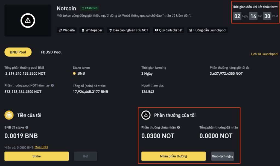Viewport: 280px width, 166px height.
Task: Switch to the FDUSD Pool tab
Action: (51, 52)
